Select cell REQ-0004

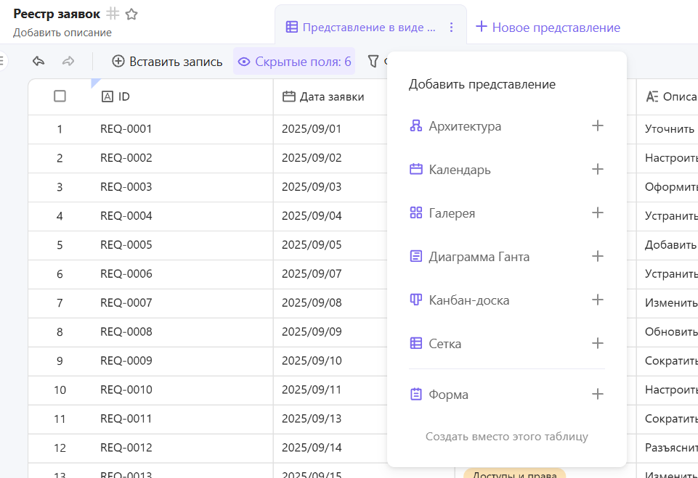(x=182, y=215)
